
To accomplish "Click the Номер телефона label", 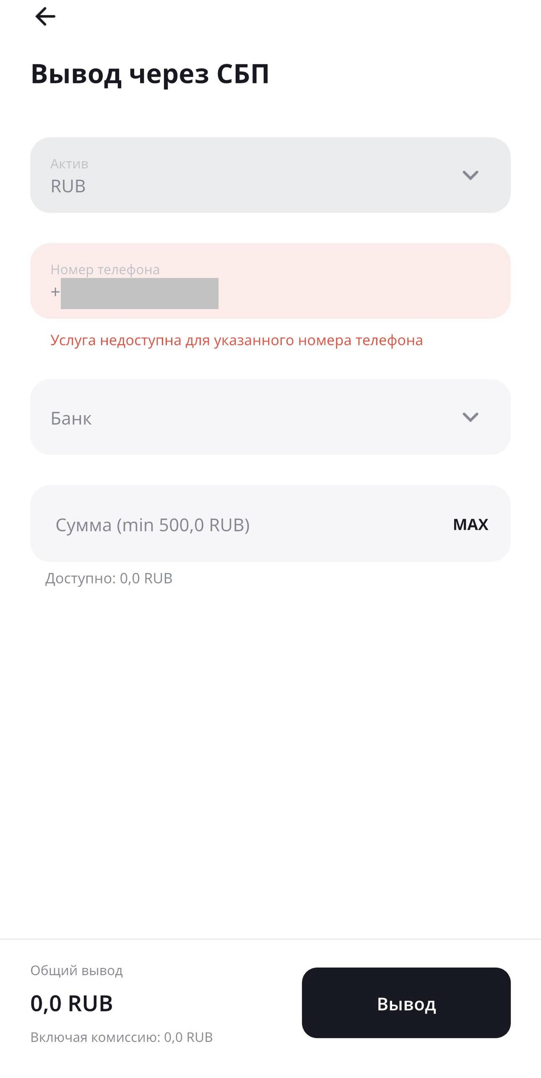I will tap(105, 269).
